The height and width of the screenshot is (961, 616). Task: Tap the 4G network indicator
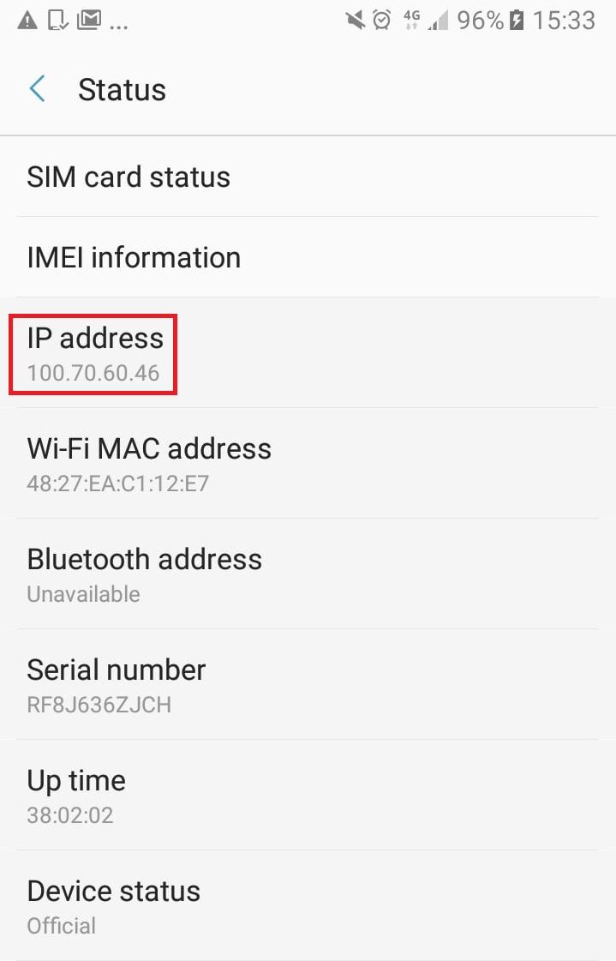click(411, 21)
